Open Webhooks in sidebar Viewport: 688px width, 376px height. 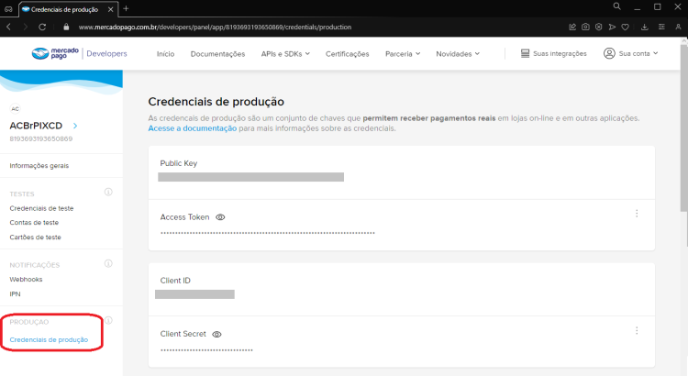coord(26,280)
